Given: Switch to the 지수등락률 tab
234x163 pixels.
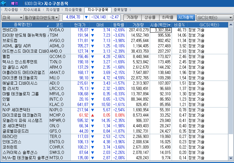Looking at the screenshot, I should [73, 10].
